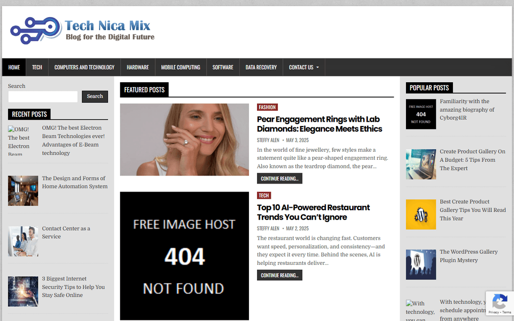
Task: Open Internet Security Tips thumbnail
Action: coord(23,291)
